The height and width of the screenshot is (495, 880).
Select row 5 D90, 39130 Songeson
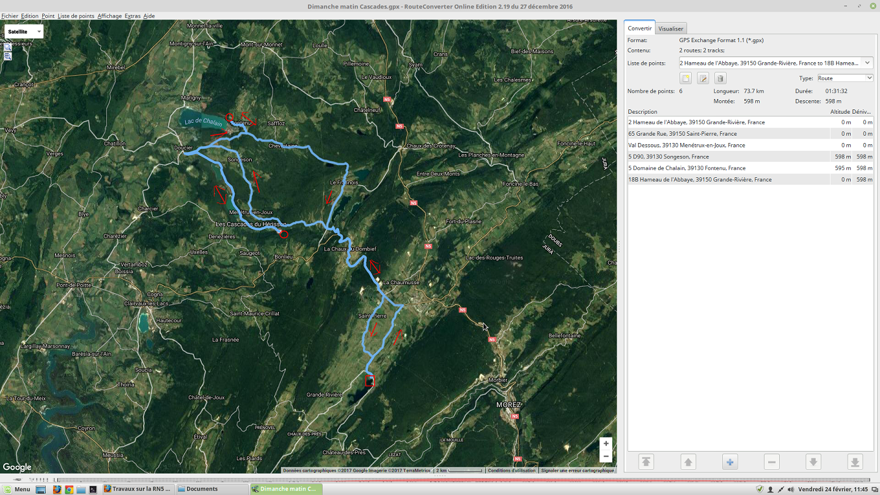(x=750, y=156)
